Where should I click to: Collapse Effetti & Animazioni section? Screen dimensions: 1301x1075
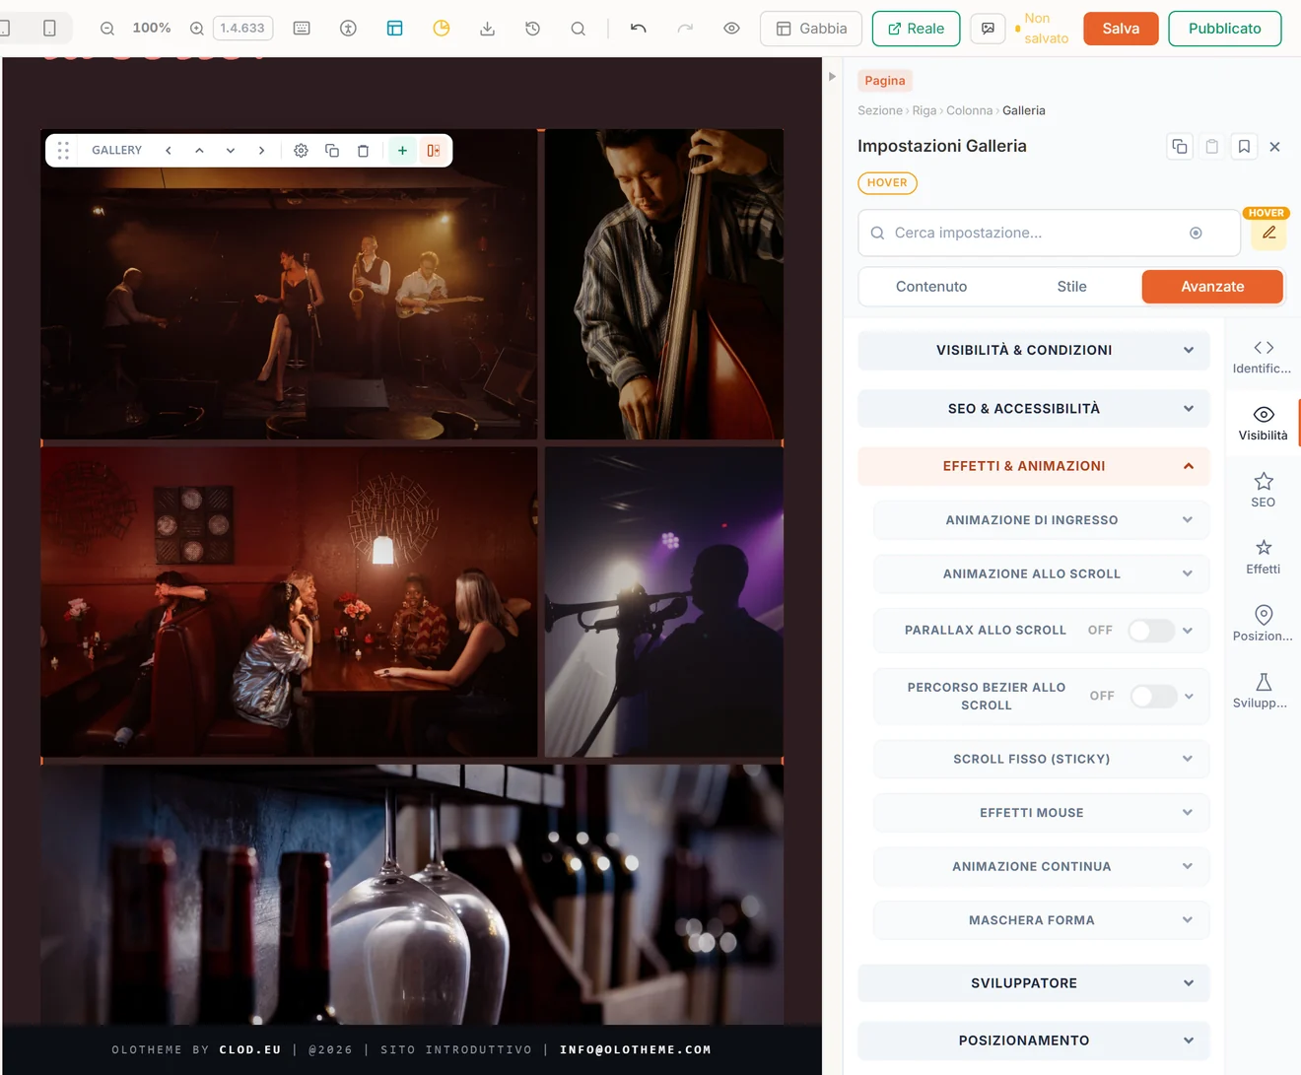point(1034,466)
